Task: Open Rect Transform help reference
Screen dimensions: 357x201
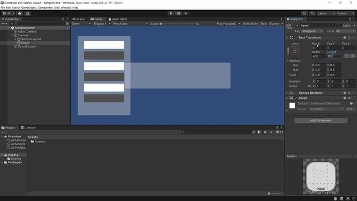Action: 345,37
